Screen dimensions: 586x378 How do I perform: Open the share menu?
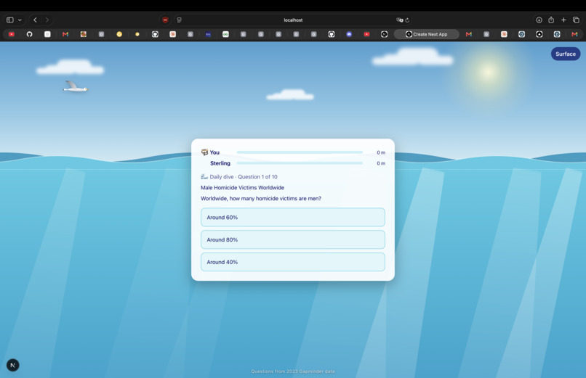coord(551,20)
